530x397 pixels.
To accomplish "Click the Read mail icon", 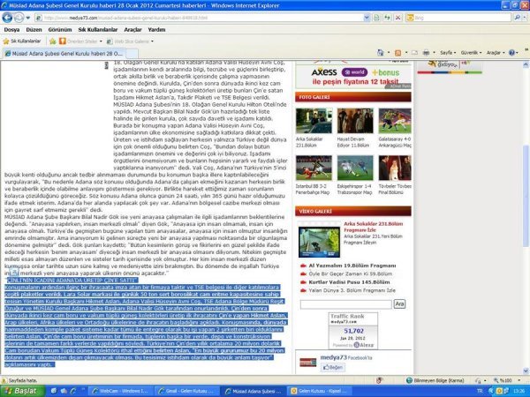I will click(415, 53).
